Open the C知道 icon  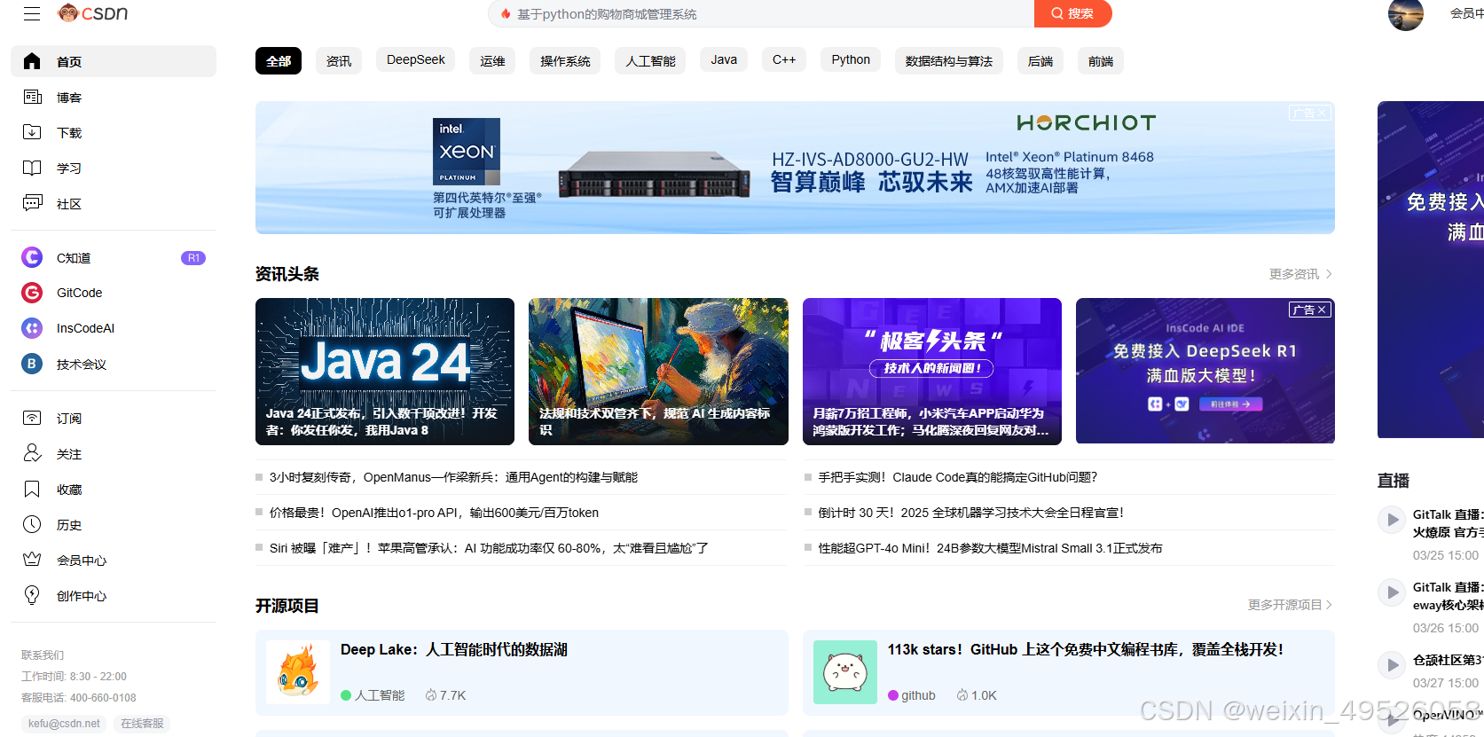point(32,257)
